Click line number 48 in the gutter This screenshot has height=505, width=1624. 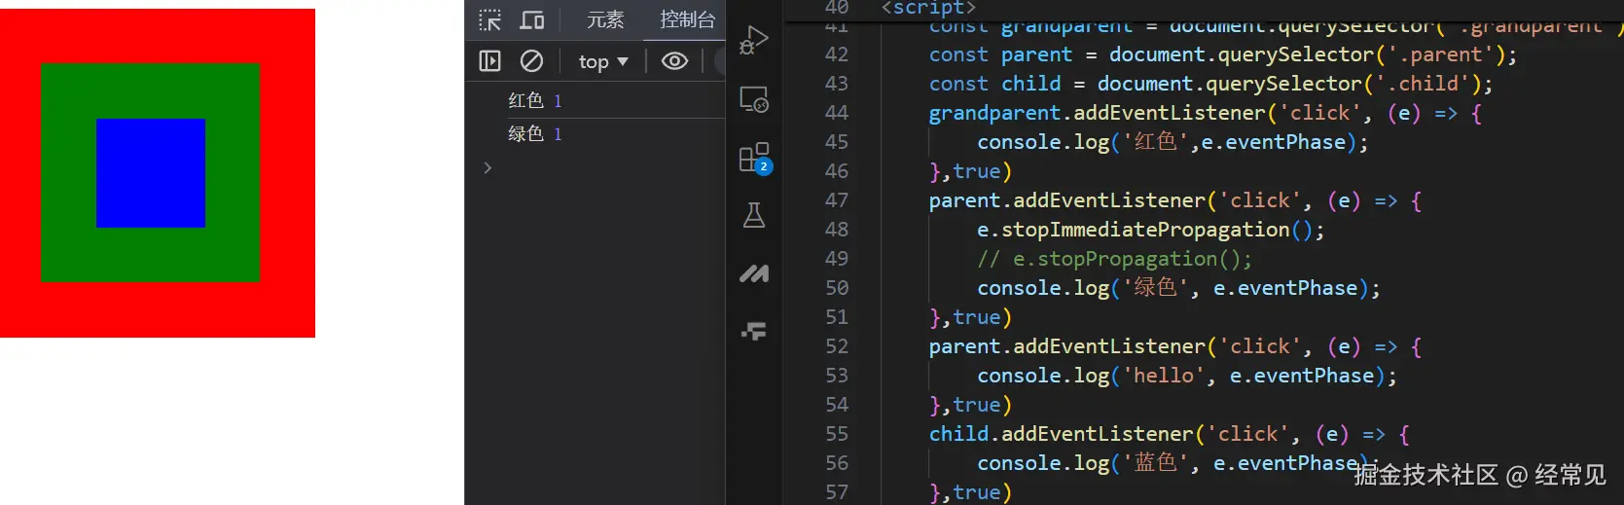[x=837, y=230]
